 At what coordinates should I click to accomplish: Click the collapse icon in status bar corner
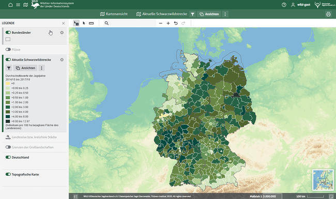331,196
